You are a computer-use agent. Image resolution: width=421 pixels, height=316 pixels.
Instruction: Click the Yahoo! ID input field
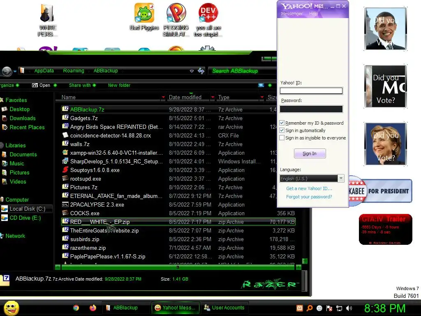point(311,91)
